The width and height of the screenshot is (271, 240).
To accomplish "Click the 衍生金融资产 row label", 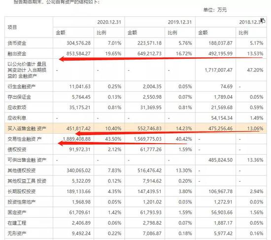I will [x=21, y=86].
